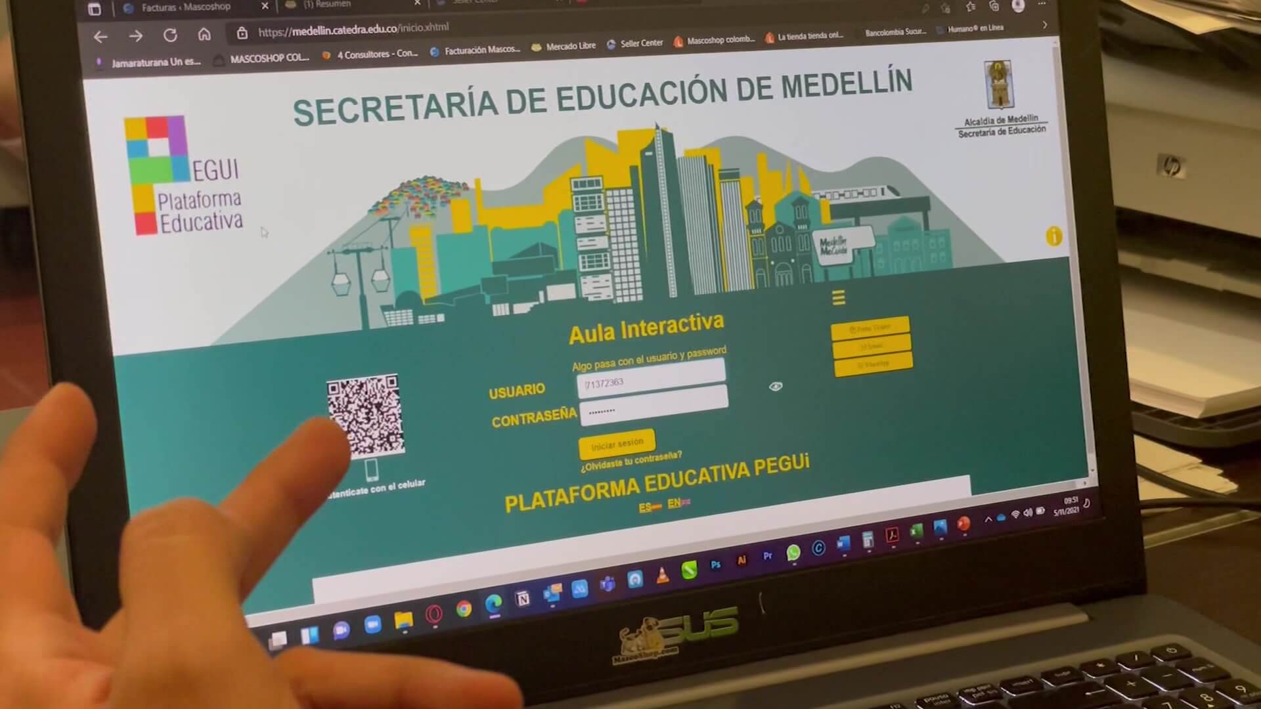
Task: Click the information circle icon
Action: pyautogui.click(x=1054, y=238)
